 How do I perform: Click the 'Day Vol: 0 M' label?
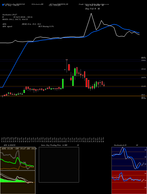tap(92, 9)
